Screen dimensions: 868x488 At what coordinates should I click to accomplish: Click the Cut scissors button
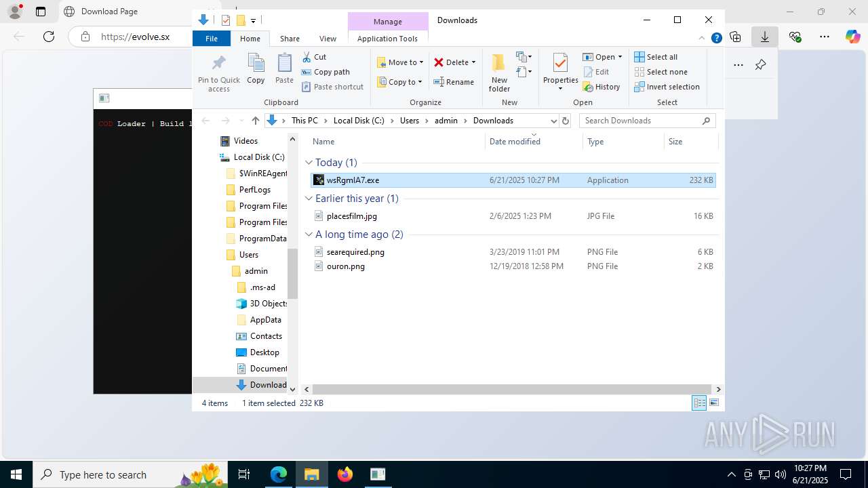click(314, 57)
